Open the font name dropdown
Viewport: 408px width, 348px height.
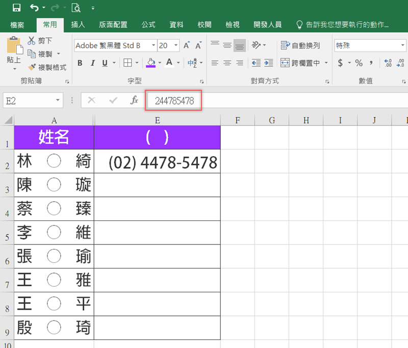click(x=152, y=45)
